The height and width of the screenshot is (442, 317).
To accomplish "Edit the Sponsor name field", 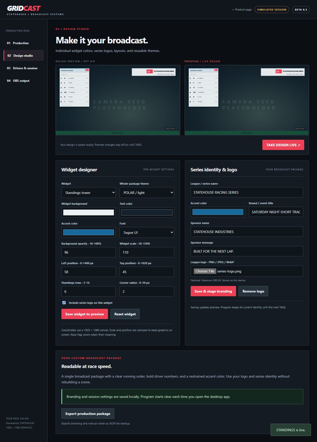I will coord(247,232).
